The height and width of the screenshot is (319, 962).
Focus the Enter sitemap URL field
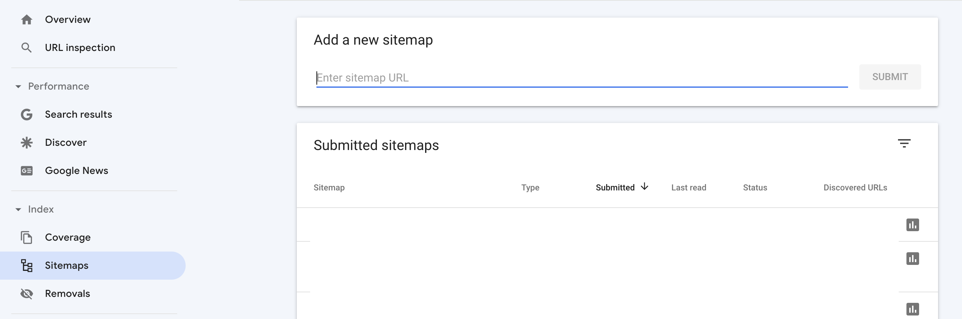[581, 78]
